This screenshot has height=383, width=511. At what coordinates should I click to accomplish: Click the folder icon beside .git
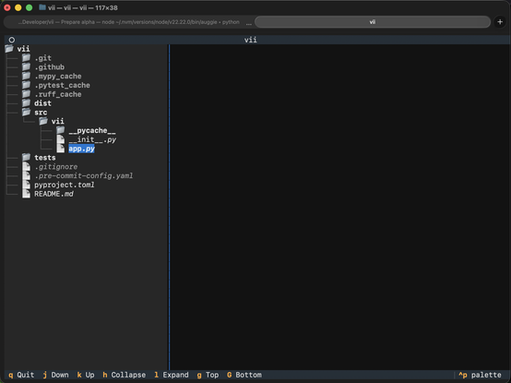pos(27,58)
